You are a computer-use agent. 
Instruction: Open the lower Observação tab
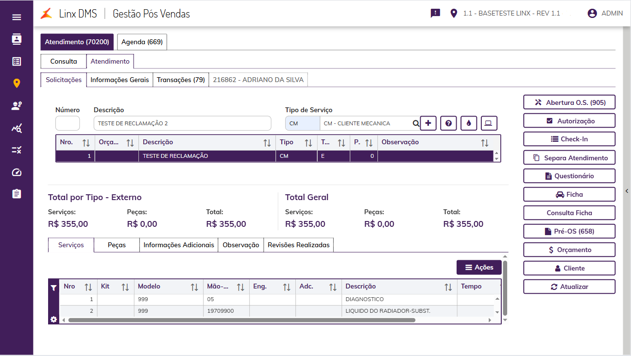[241, 245]
